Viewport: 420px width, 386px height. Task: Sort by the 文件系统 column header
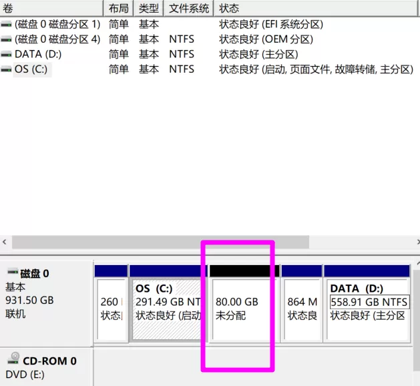click(x=188, y=8)
